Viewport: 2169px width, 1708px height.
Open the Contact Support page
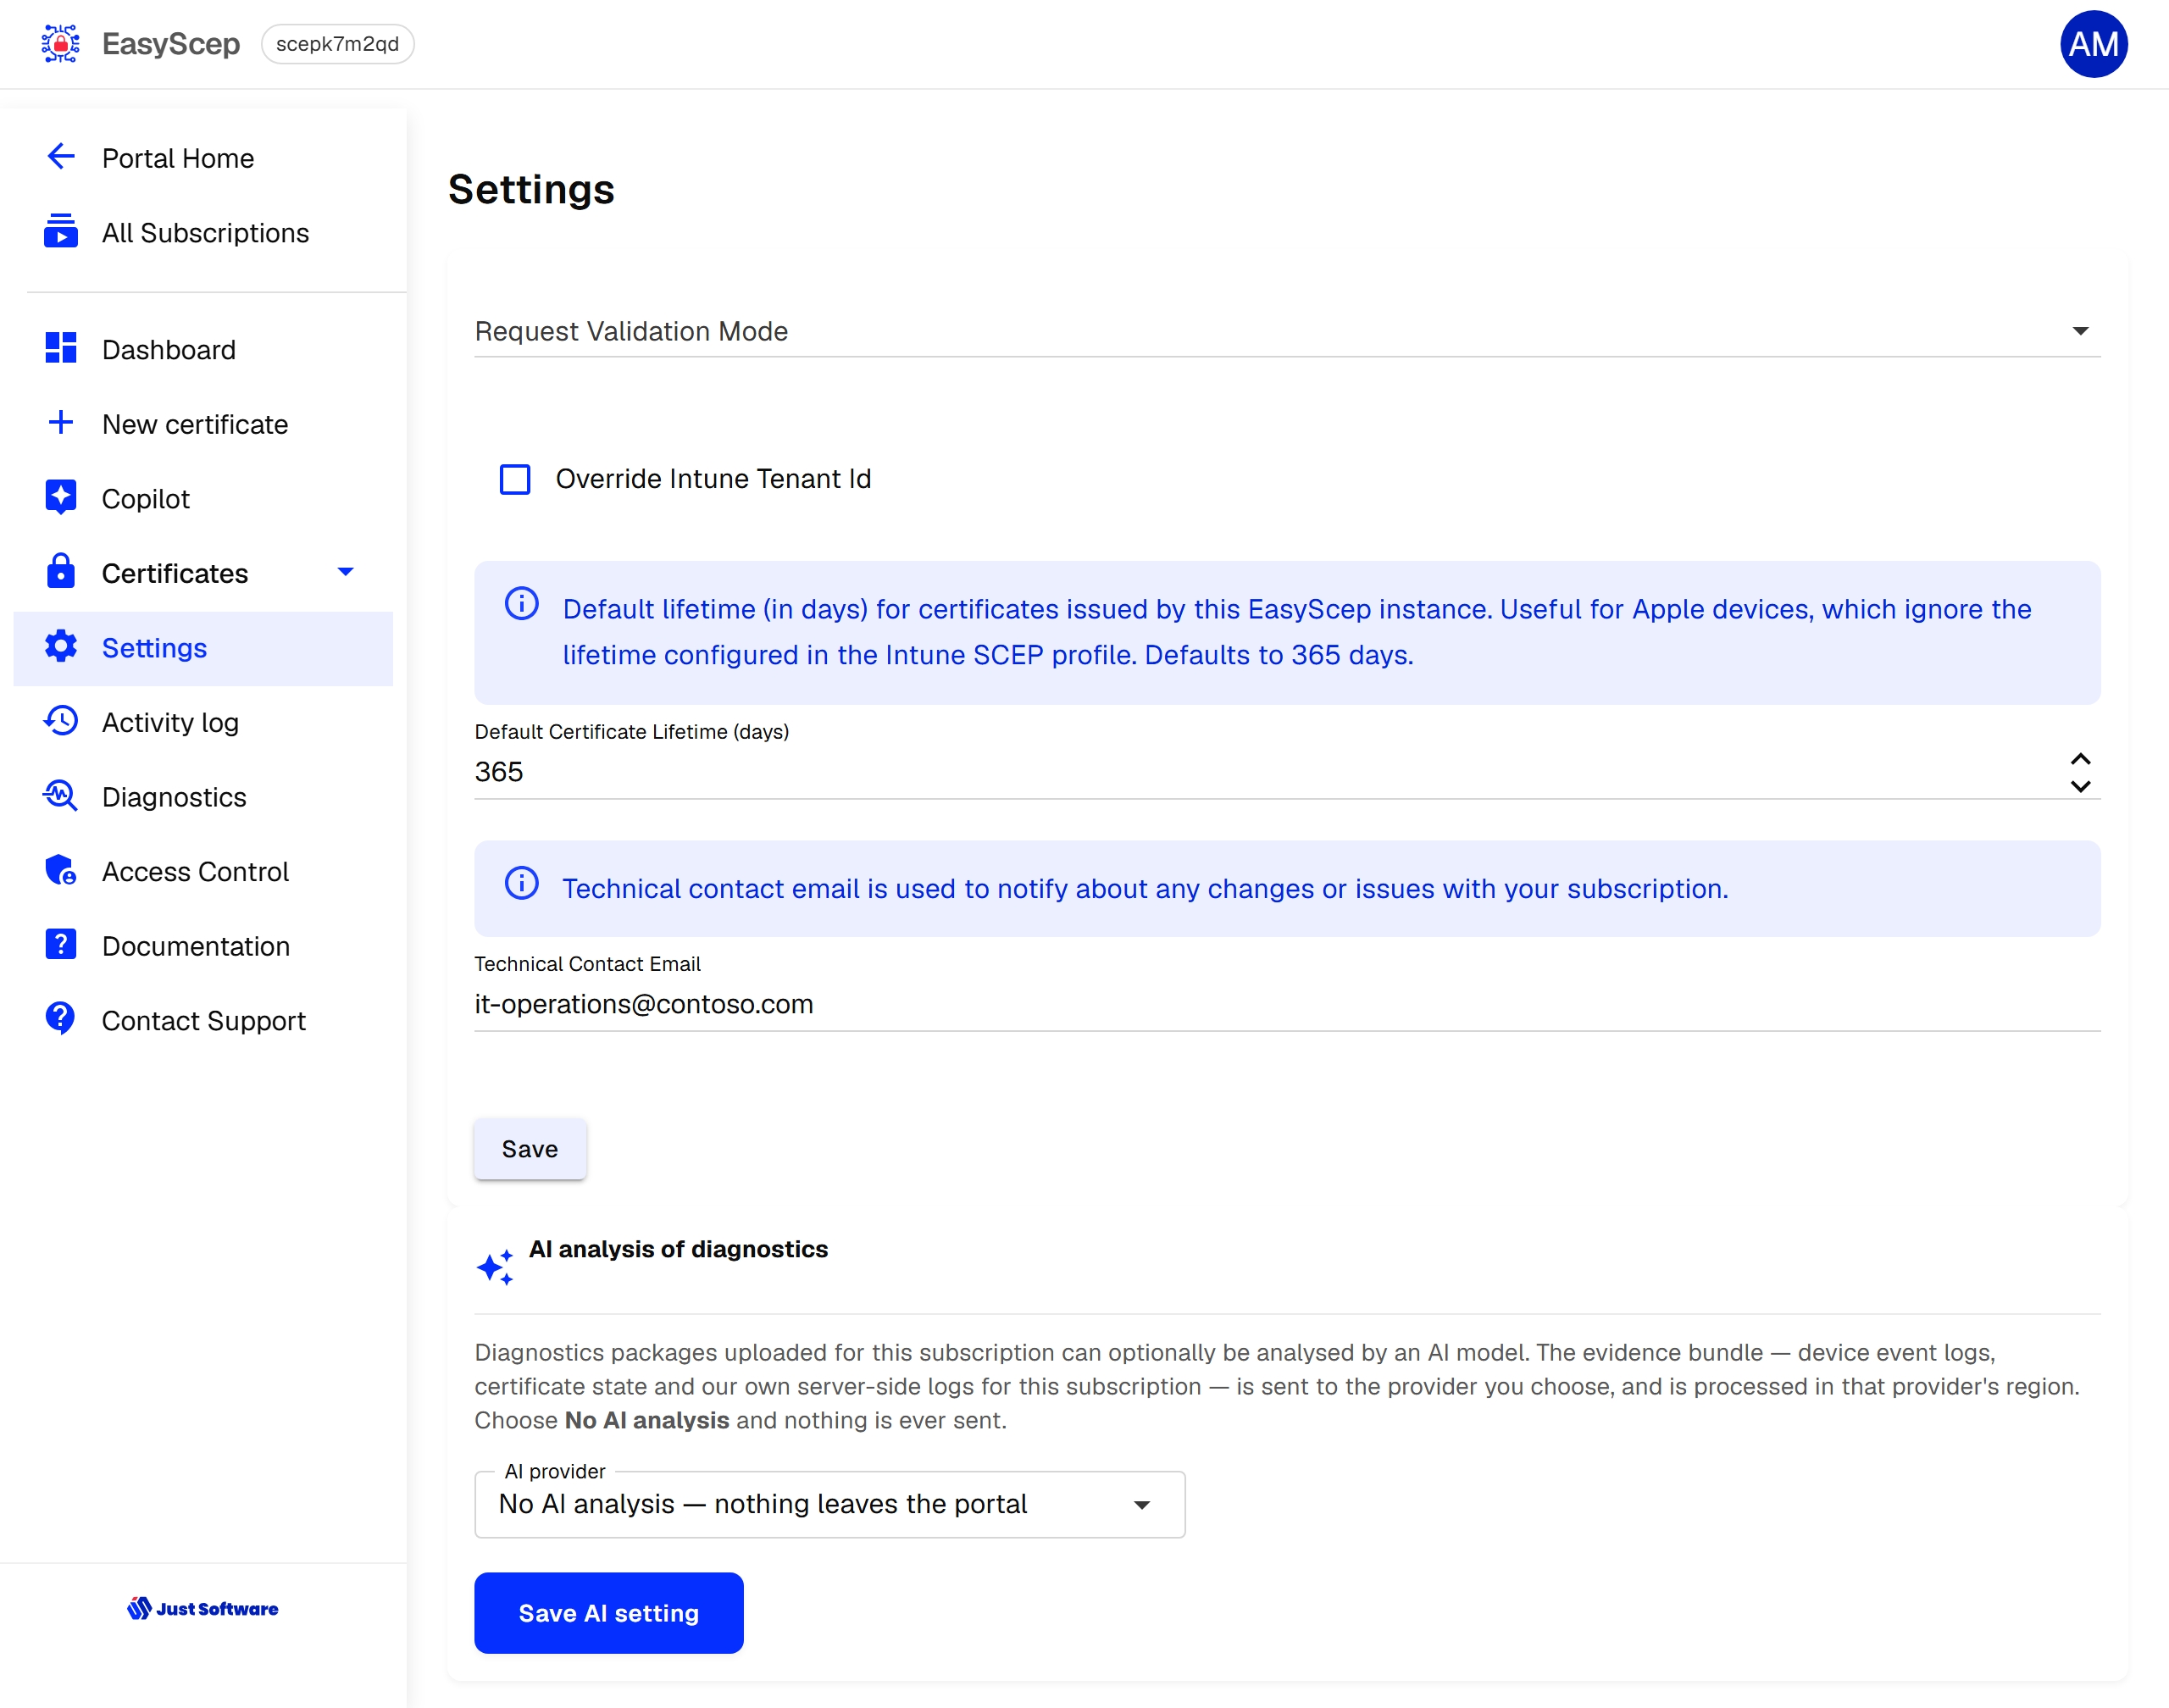tap(203, 1021)
